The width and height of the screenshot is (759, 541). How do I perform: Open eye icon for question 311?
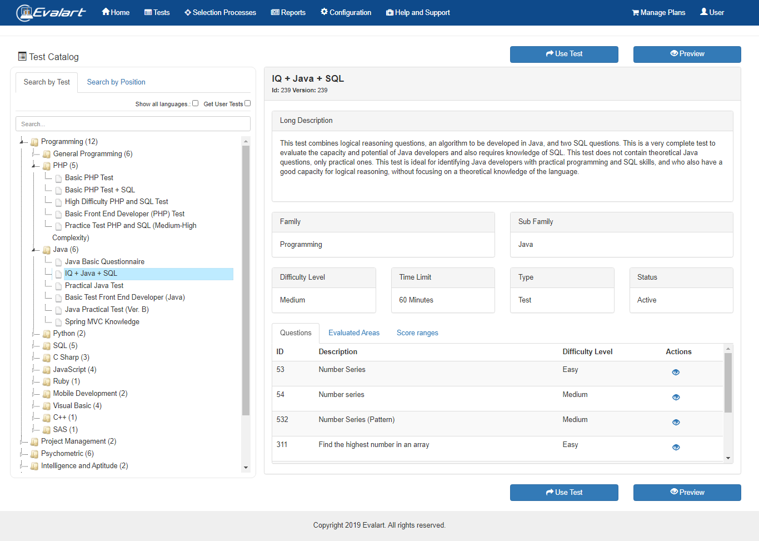676,448
